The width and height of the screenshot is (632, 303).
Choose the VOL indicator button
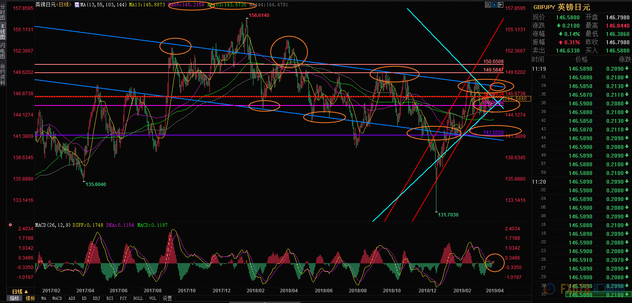[x=153, y=298]
